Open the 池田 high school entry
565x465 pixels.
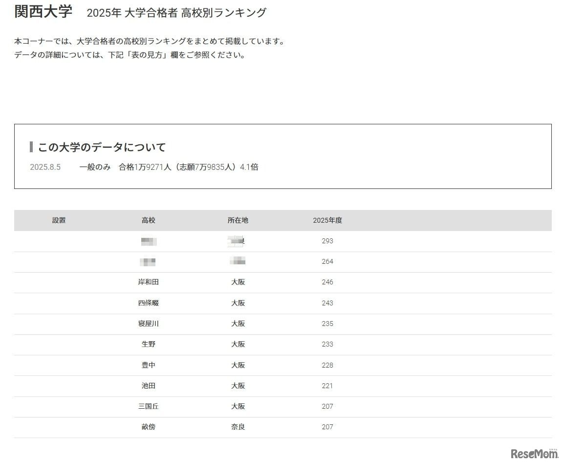(149, 386)
